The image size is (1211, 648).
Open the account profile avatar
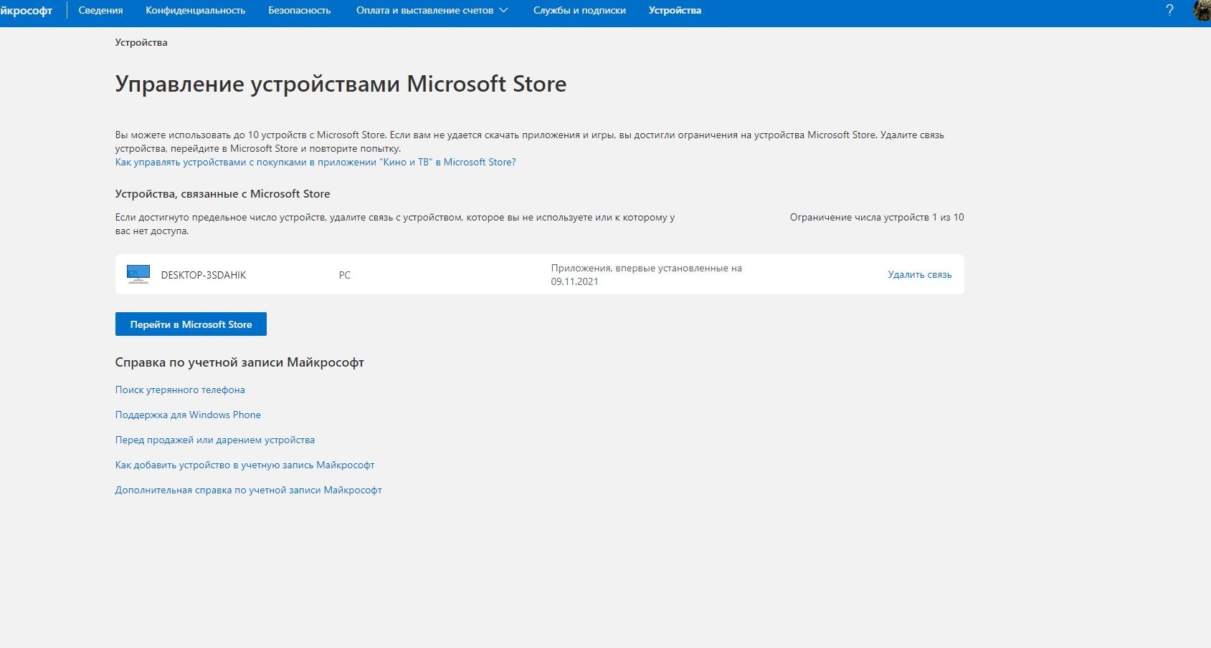pos(1202,10)
